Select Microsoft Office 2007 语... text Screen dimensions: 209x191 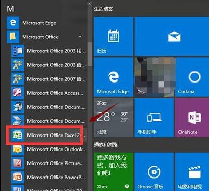[x=56, y=79]
